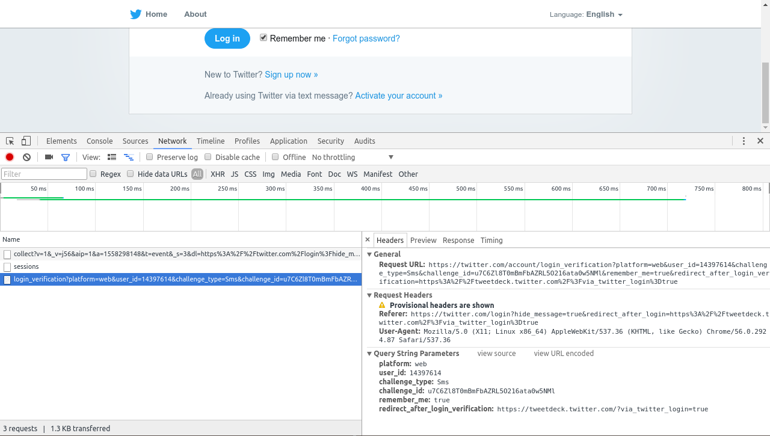Screen dimensions: 770x436
Task: Close the DevTools panel
Action: coord(760,141)
